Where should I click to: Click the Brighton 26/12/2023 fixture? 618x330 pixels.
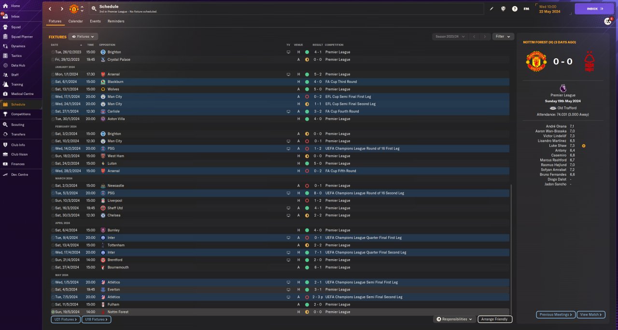(280, 52)
